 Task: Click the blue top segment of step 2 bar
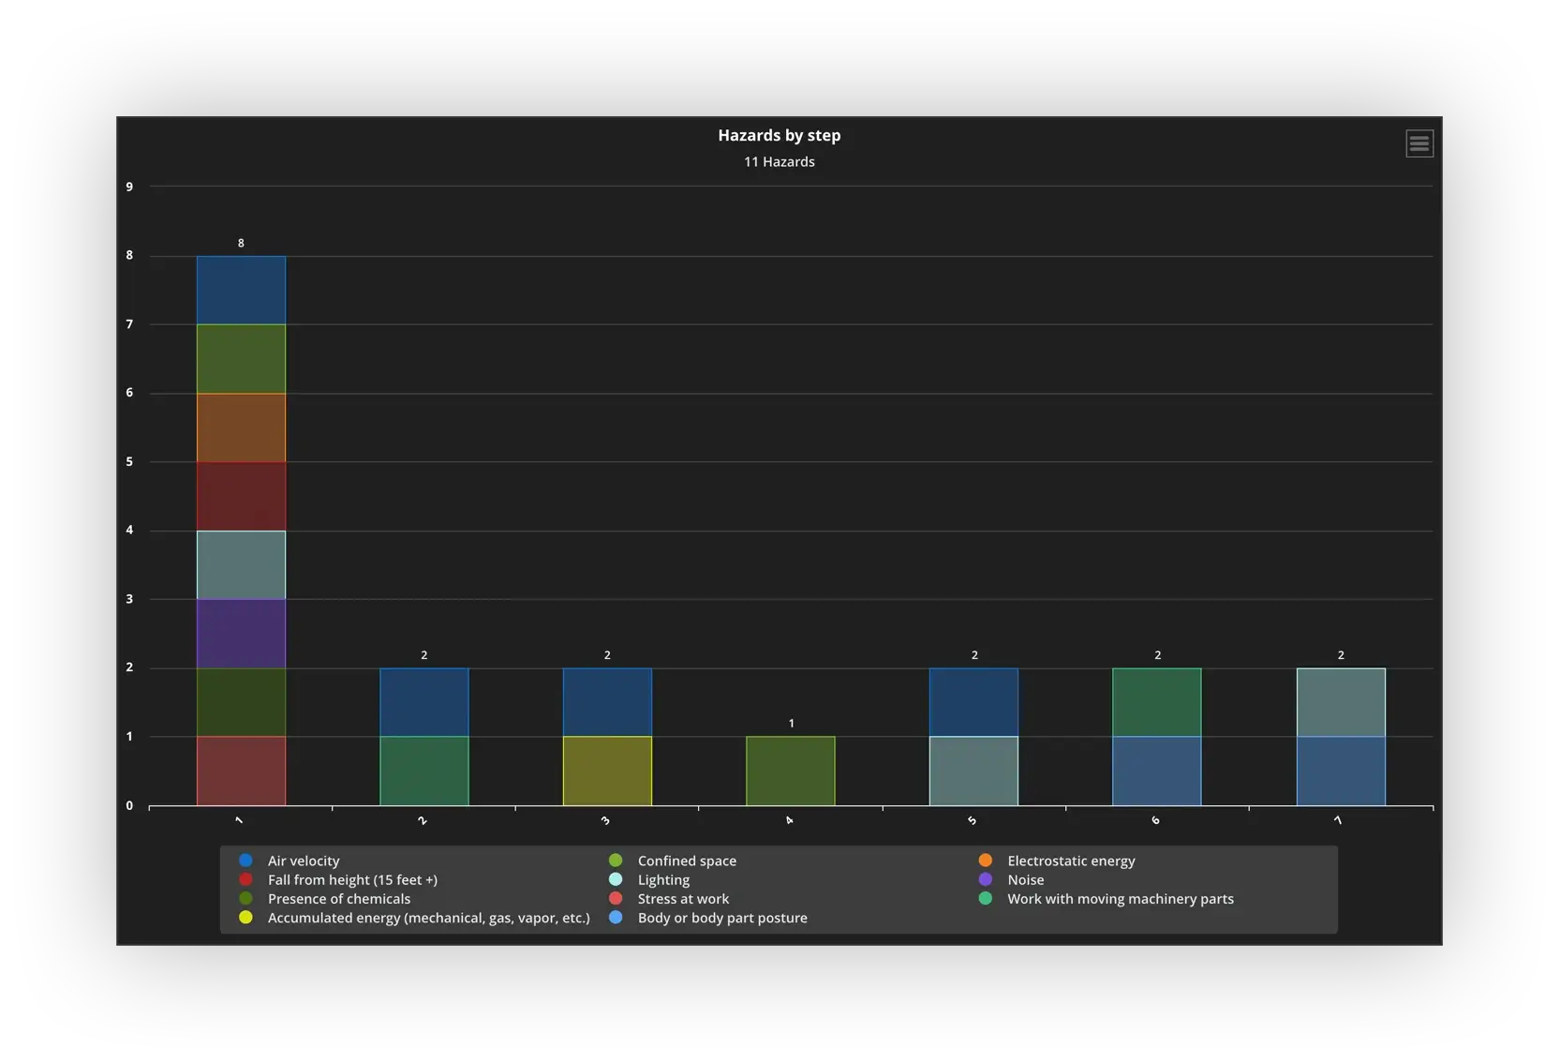tap(424, 702)
